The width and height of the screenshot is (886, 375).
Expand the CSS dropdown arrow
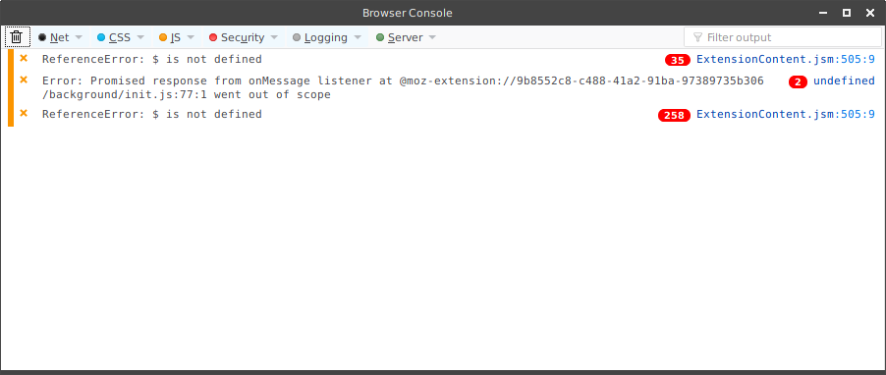tap(140, 37)
